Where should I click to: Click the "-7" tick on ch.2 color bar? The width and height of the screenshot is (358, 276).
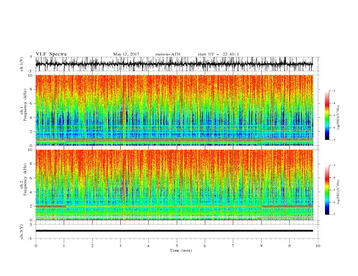coord(334,214)
